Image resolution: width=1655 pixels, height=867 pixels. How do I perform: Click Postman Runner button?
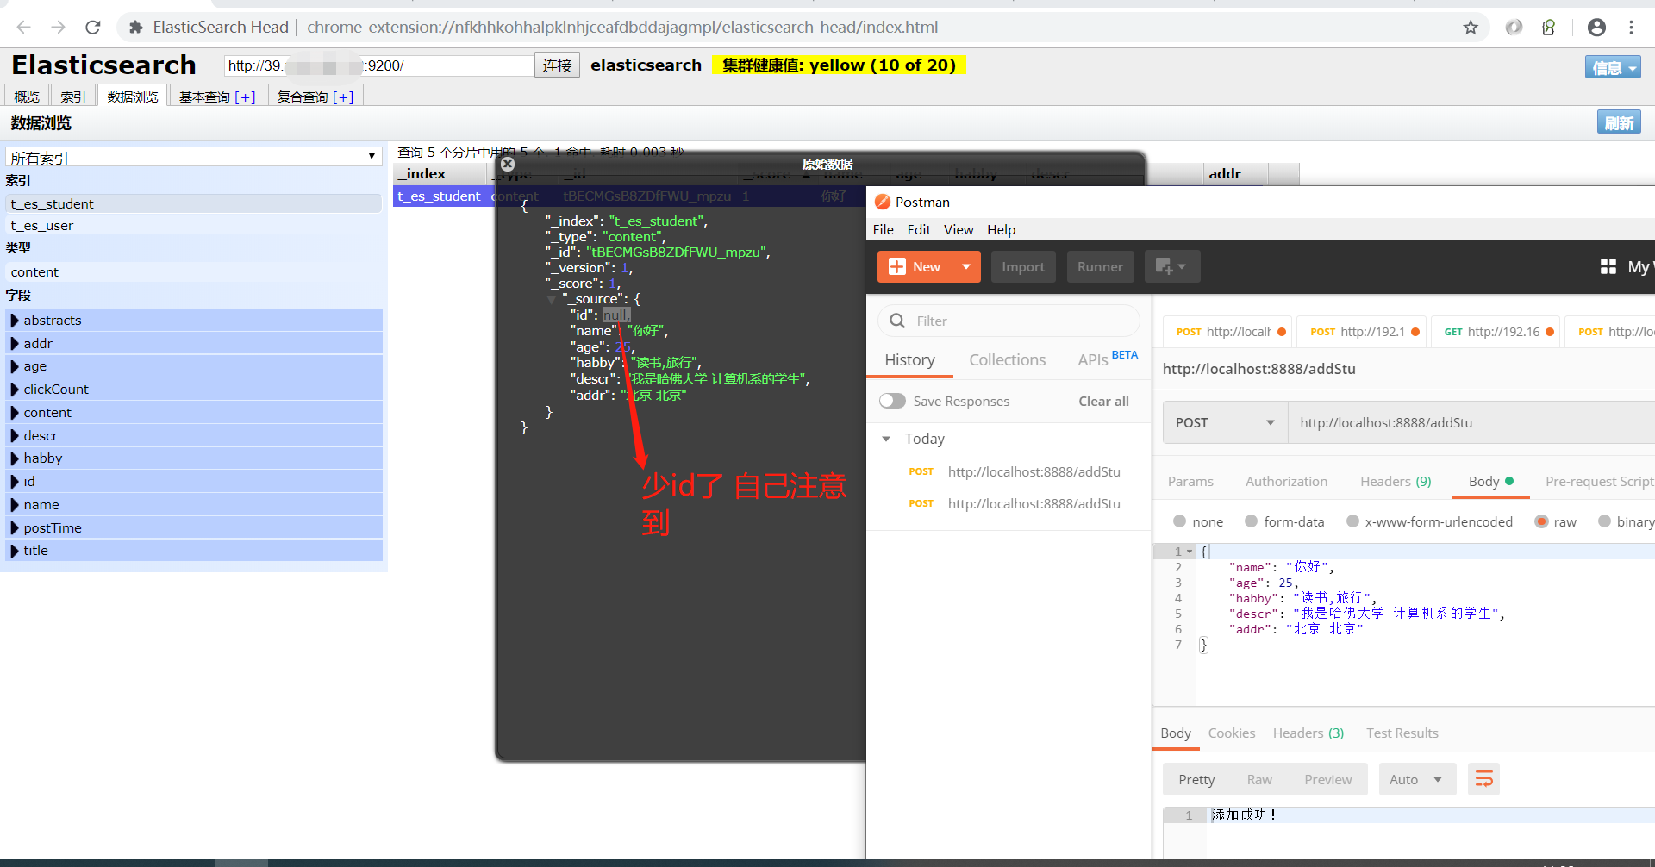coord(1100,267)
